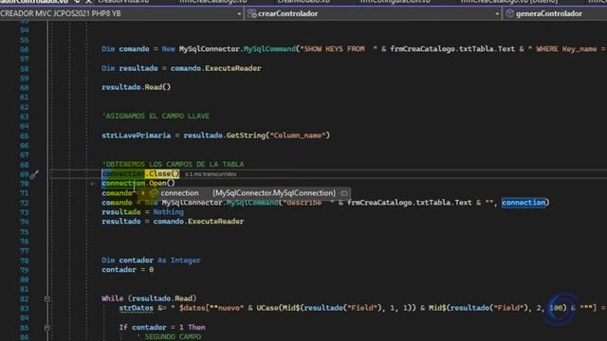607x341 pixels.
Task: Click the highlighted connection argument on line 72
Action: click(524, 203)
